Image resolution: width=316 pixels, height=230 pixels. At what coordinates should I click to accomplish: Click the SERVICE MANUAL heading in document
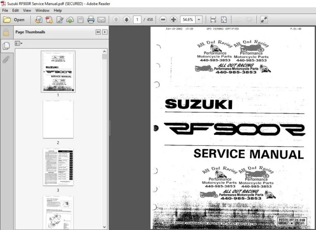click(x=249, y=154)
